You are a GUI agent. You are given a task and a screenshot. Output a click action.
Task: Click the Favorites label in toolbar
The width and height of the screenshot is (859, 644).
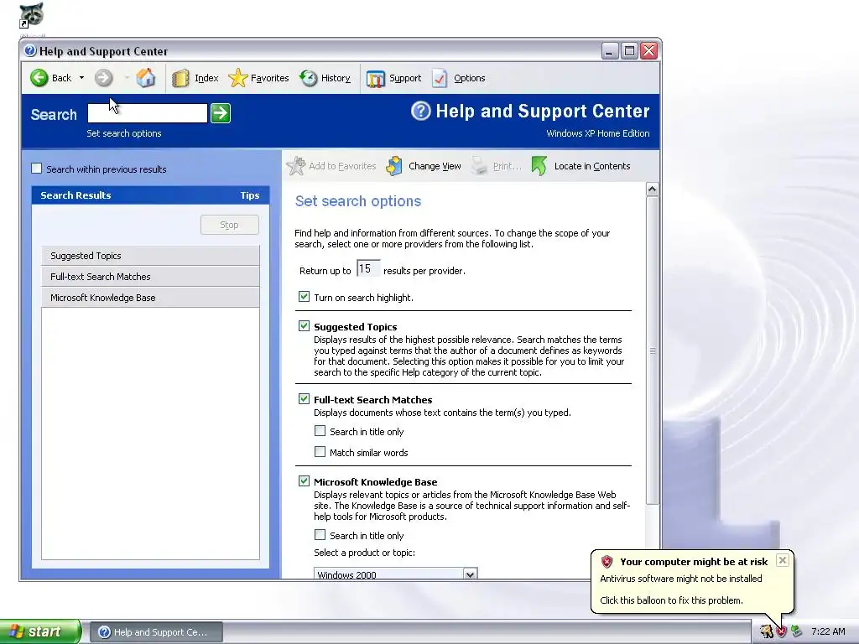269,78
